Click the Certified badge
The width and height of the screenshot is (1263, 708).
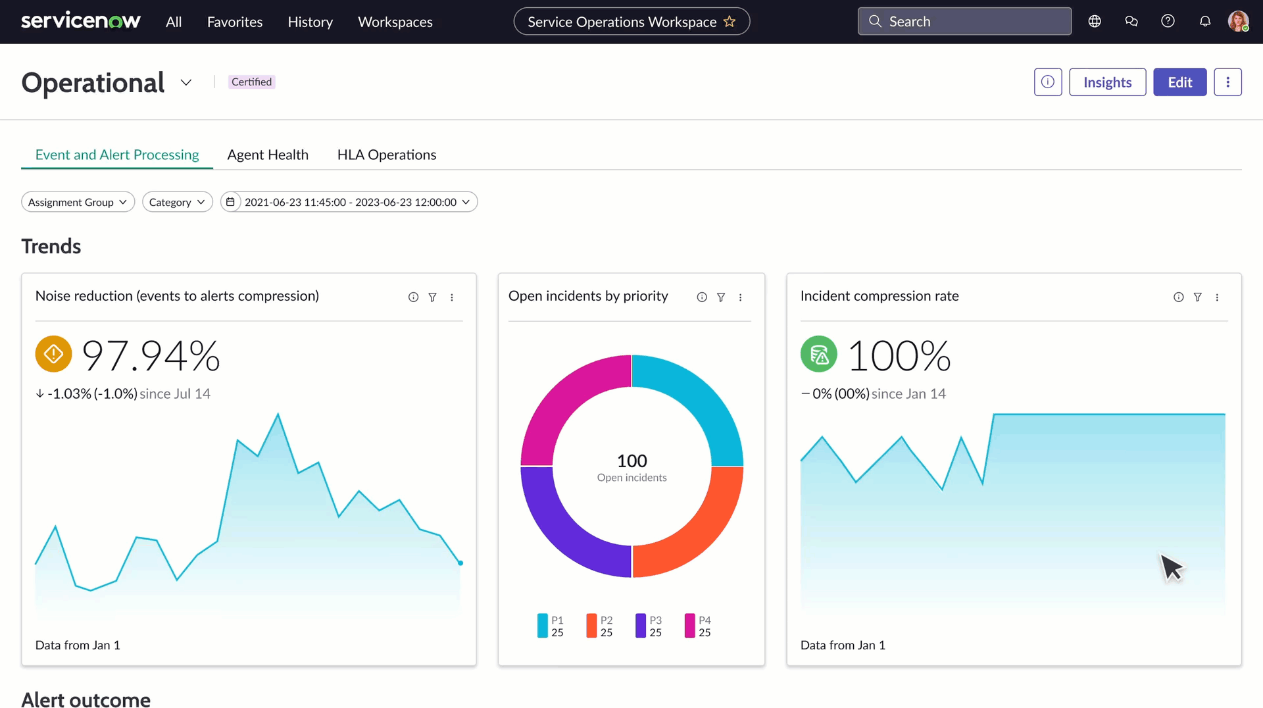(251, 82)
